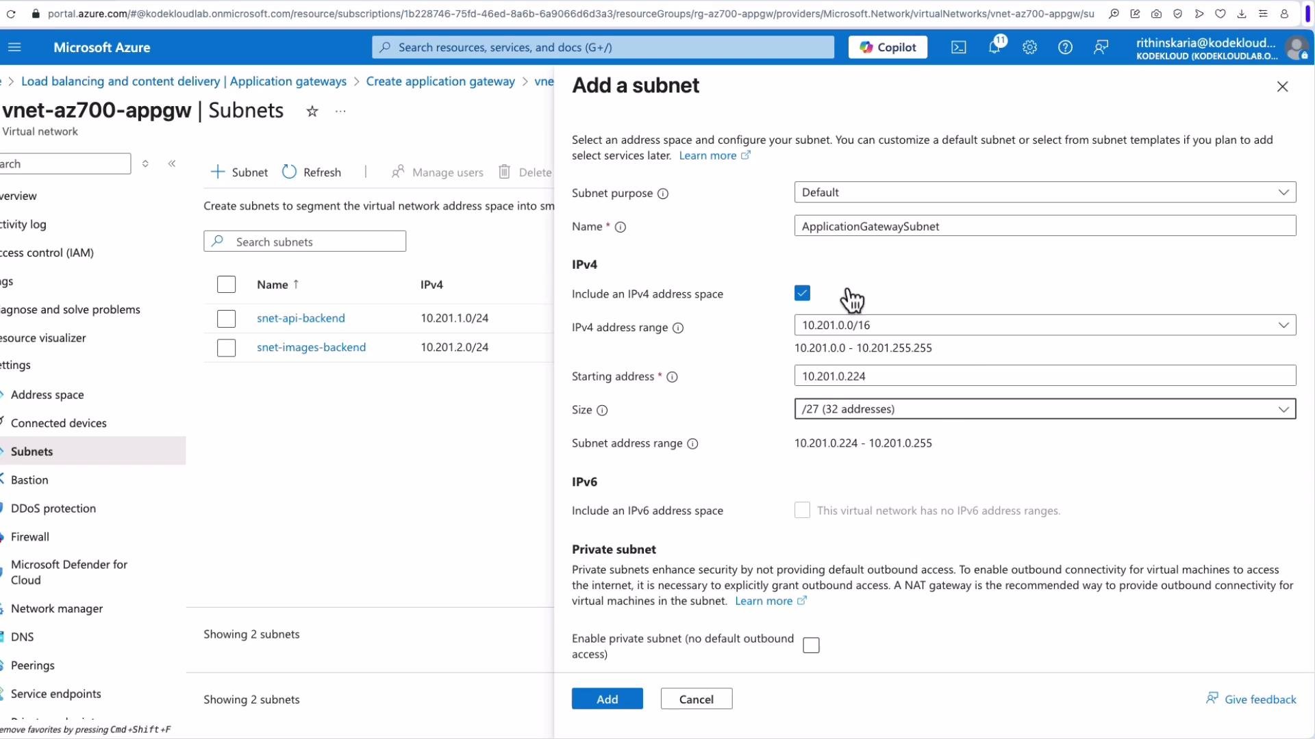Click Manage users in the toolbar
Screen dimensions: 1315x739
point(437,172)
